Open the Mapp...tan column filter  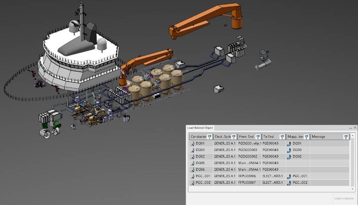pyautogui.click(x=307, y=137)
